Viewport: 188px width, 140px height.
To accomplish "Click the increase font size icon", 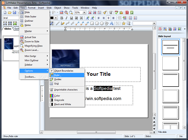I will point(87,18).
